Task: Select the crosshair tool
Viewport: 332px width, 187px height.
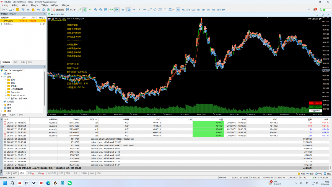Action: (x=134, y=10)
